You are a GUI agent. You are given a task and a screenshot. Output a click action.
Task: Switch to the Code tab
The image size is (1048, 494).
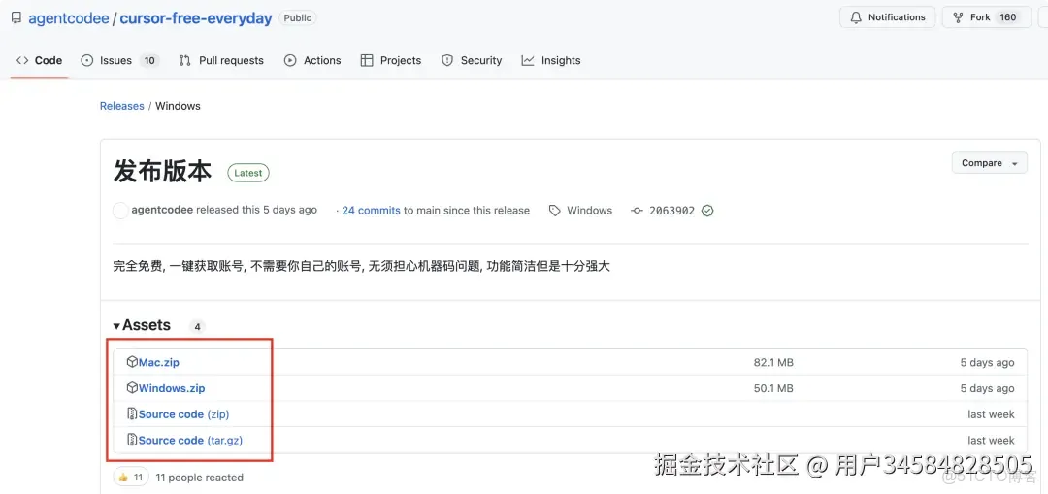40,60
